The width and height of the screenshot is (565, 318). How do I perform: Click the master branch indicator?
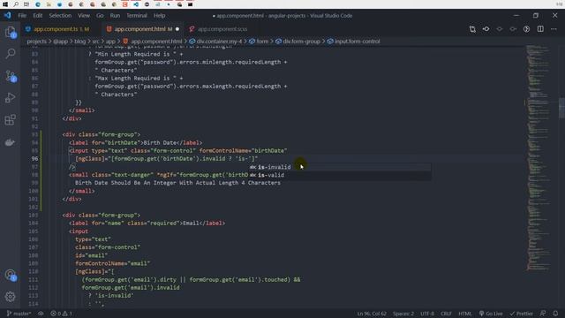tap(19, 314)
